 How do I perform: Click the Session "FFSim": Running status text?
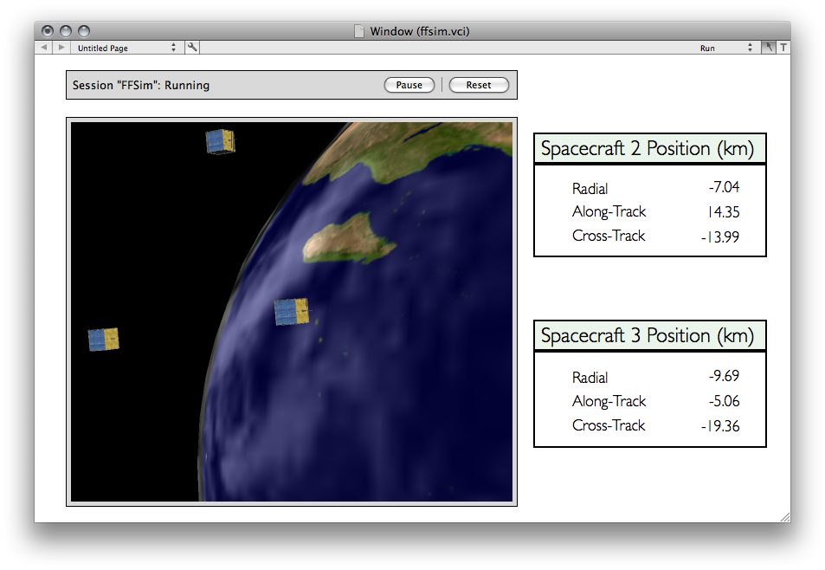(x=141, y=85)
